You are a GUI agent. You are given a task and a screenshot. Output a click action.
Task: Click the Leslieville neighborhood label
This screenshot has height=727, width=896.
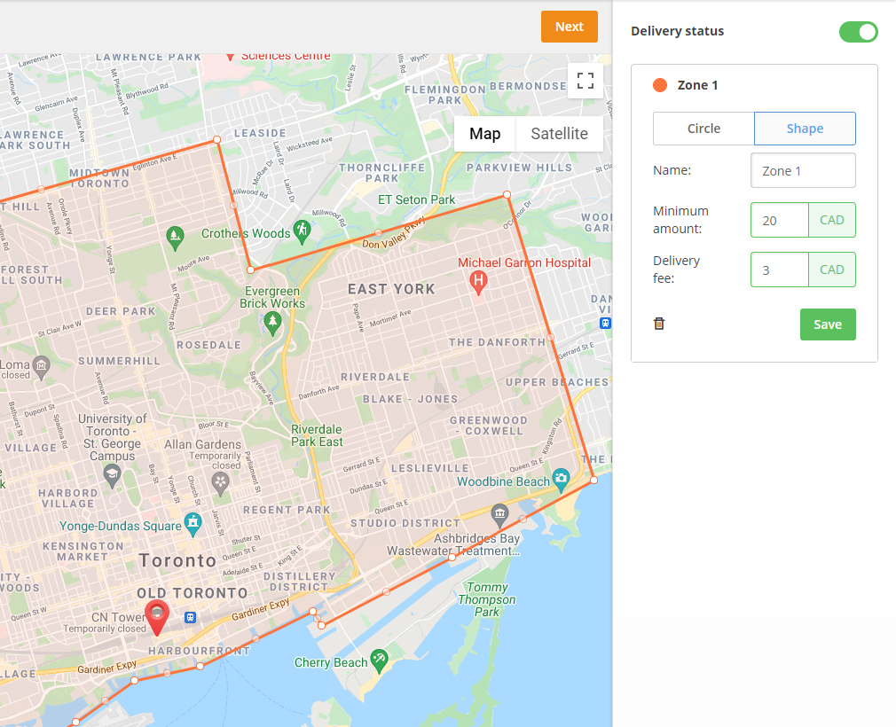pos(429,468)
